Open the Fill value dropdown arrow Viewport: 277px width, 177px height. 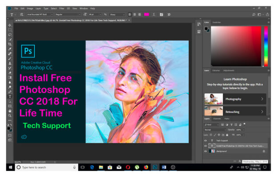point(244,135)
